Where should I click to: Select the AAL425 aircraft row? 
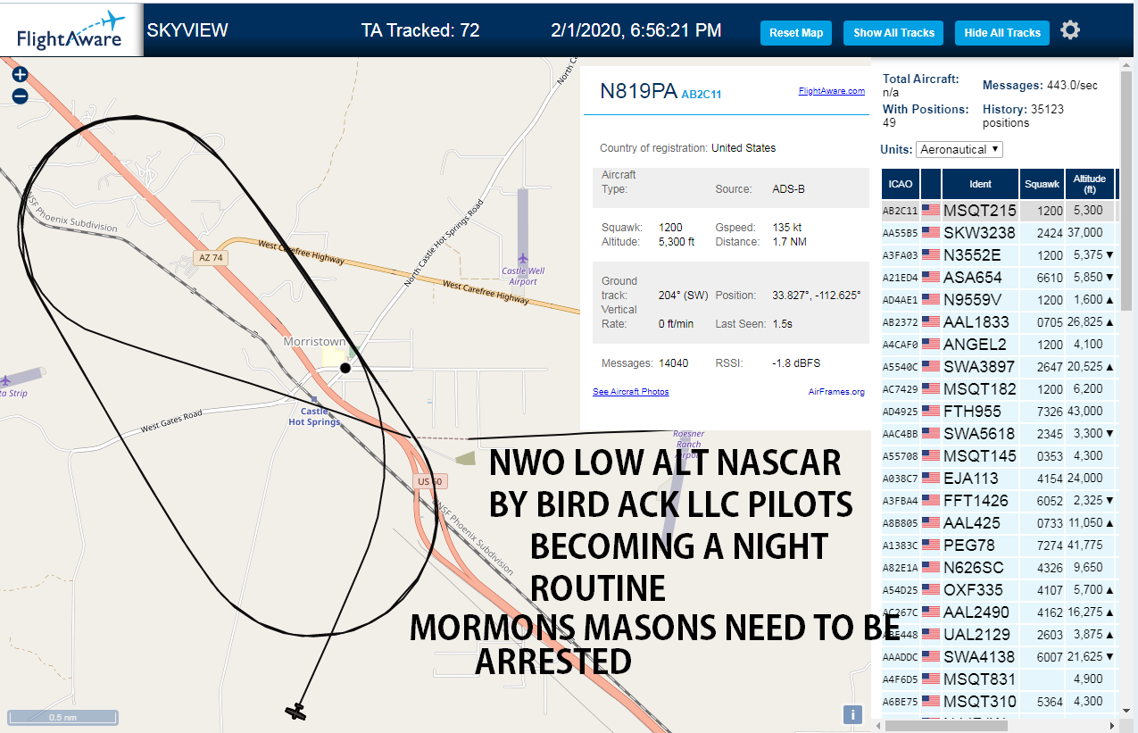pos(999,523)
